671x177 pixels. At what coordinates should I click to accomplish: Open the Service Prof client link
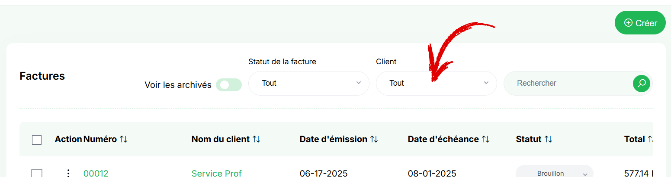coord(217,174)
